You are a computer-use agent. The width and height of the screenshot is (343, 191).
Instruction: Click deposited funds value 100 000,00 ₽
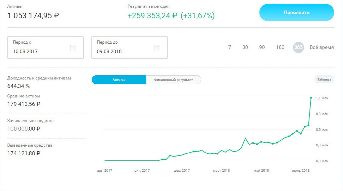coord(24,129)
